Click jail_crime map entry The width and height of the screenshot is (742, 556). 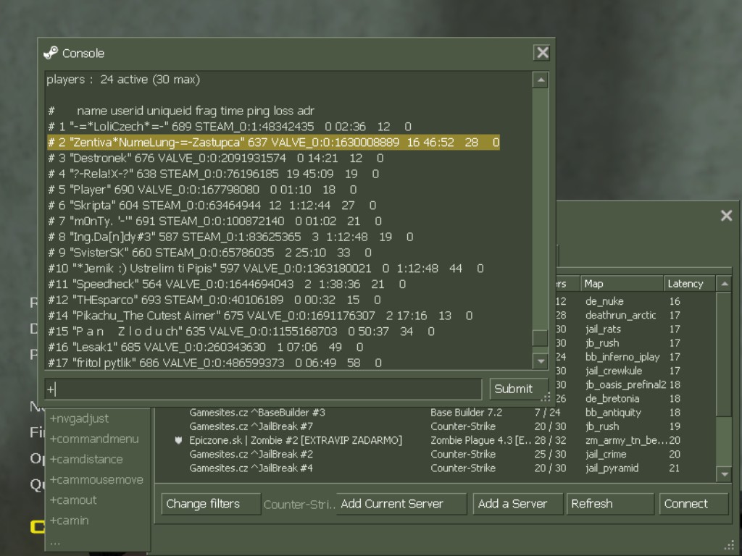click(x=606, y=455)
